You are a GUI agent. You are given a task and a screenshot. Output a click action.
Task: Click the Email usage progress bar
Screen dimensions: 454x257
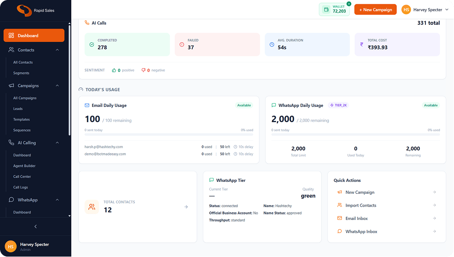tap(169, 134)
